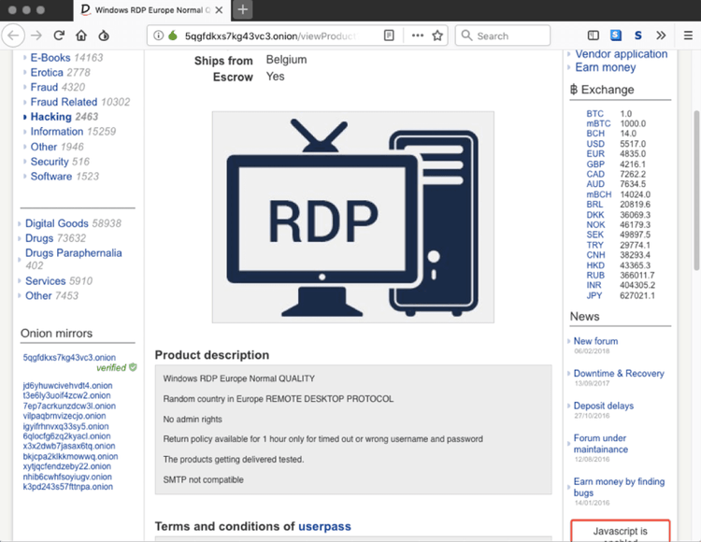Screen dimensions: 701x542
Task: Open the userpass vendor link
Action: [x=324, y=526]
